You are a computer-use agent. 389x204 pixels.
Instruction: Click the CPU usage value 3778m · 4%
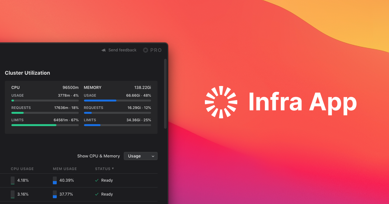click(x=68, y=96)
